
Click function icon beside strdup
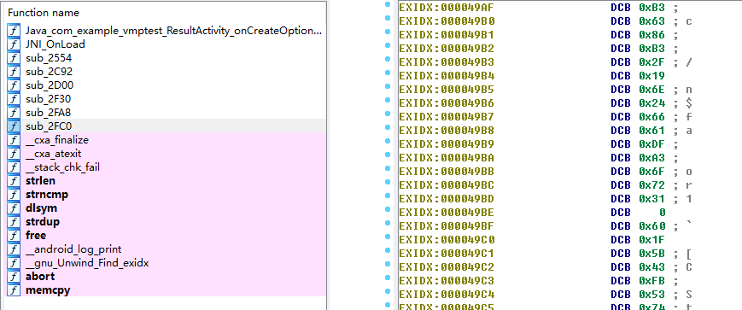coord(15,221)
